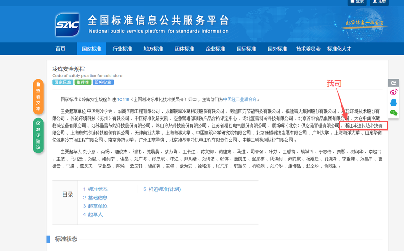Click the platform title 全国标准信息公共服务平台
The height and width of the screenshot is (251, 404).
point(158,20)
